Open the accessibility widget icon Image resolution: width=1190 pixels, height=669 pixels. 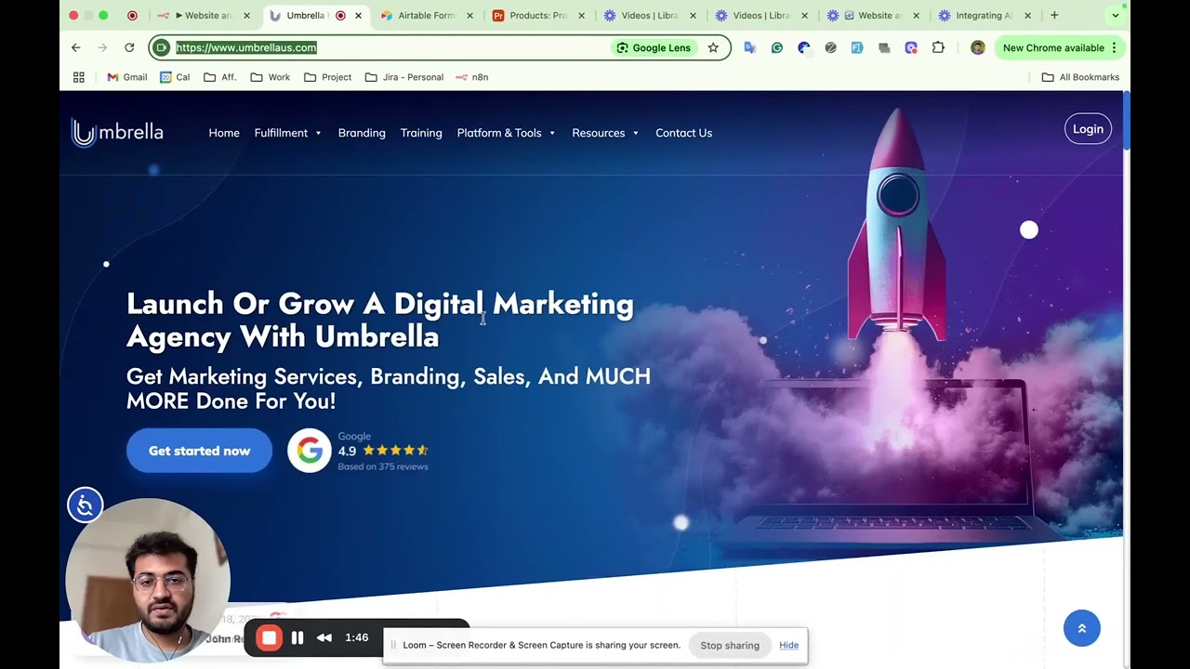click(85, 505)
